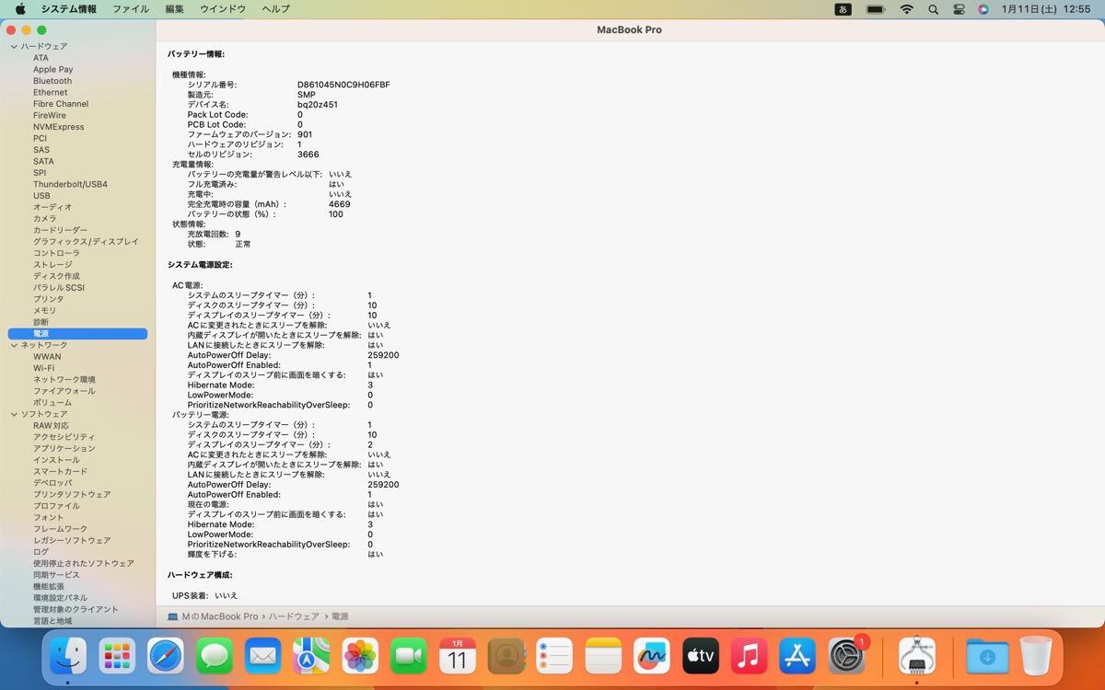The height and width of the screenshot is (690, 1105).
Task: Open Freeform app in Dock
Action: (652, 656)
